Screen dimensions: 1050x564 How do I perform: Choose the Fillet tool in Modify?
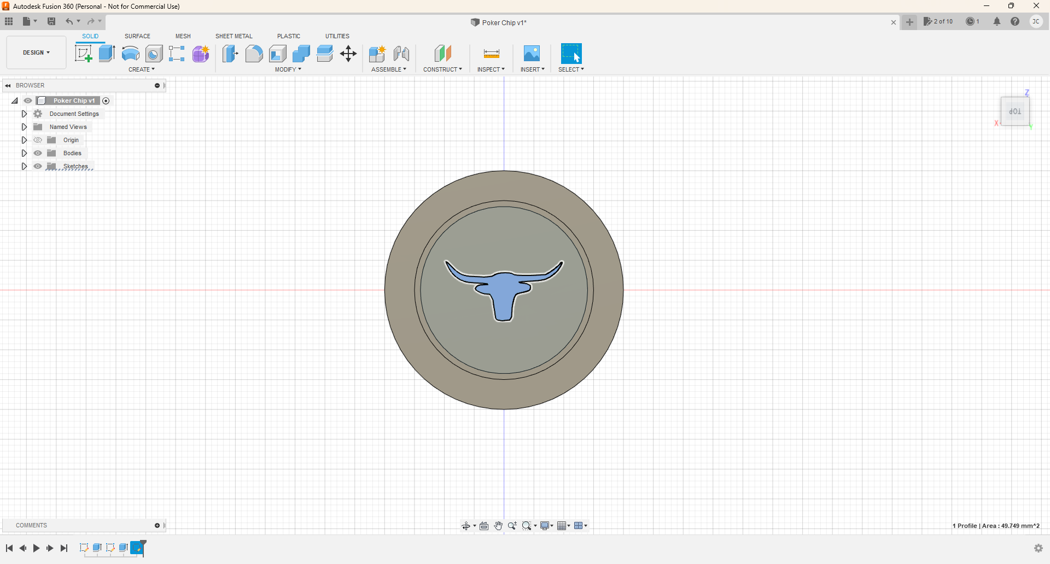(254, 54)
